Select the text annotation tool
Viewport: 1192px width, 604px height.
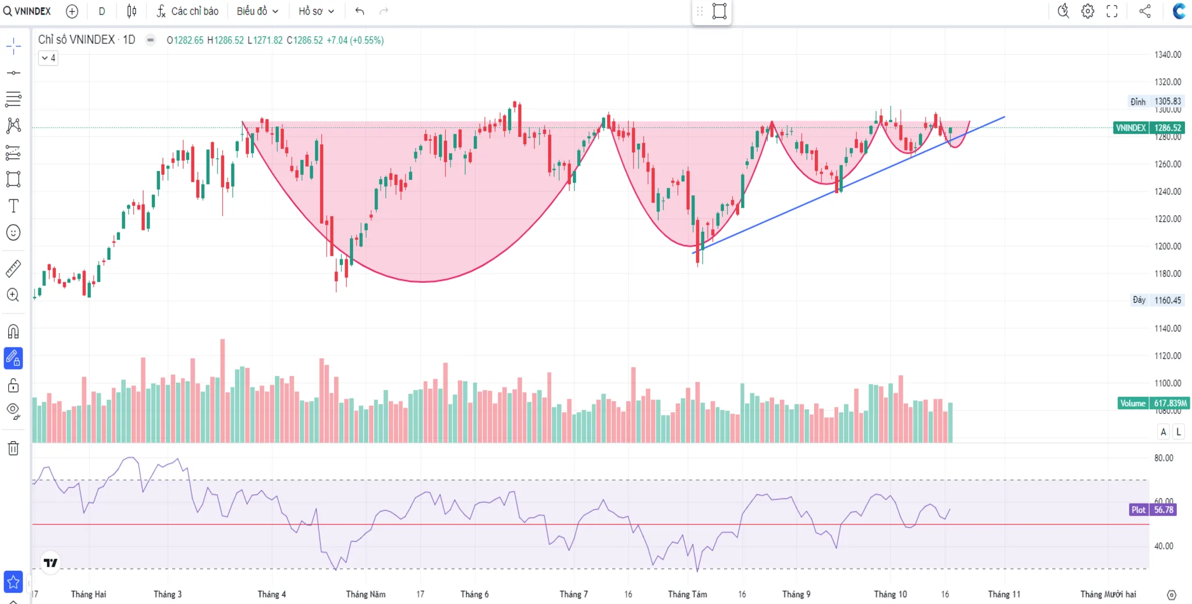(13, 206)
